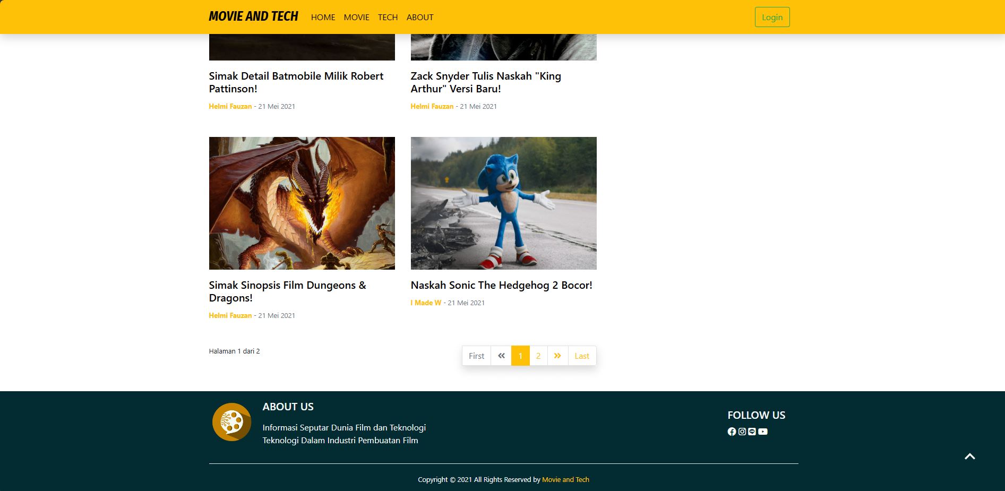Click the Movie and Tech copyright link
This screenshot has height=491, width=1005.
coord(565,479)
